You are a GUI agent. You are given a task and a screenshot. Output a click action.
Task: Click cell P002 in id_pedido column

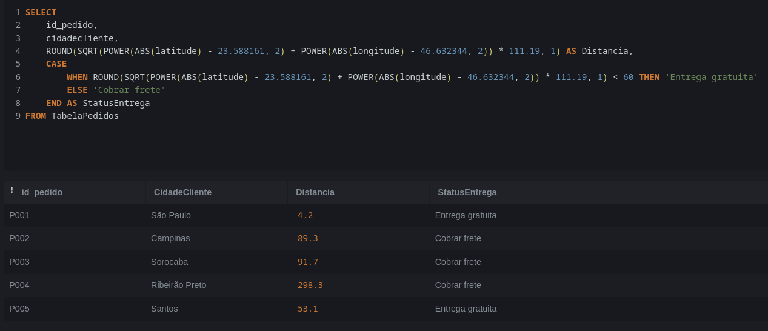tap(19, 238)
